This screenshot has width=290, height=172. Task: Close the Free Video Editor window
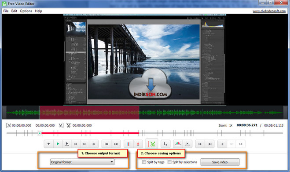pyautogui.click(x=281, y=3)
